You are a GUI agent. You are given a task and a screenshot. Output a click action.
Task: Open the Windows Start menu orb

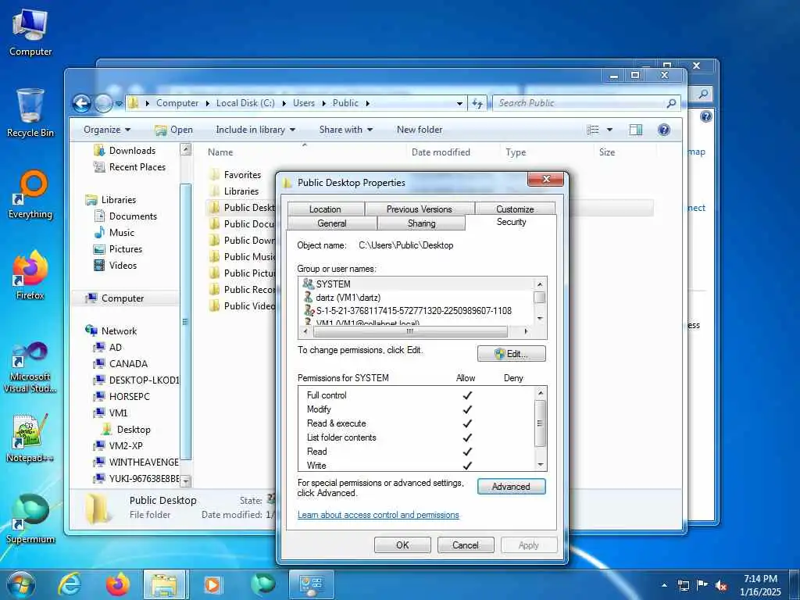click(20, 584)
